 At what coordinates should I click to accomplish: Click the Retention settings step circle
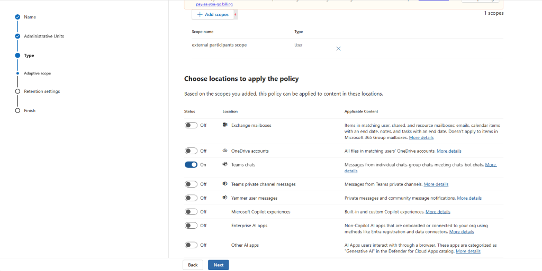(x=17, y=91)
